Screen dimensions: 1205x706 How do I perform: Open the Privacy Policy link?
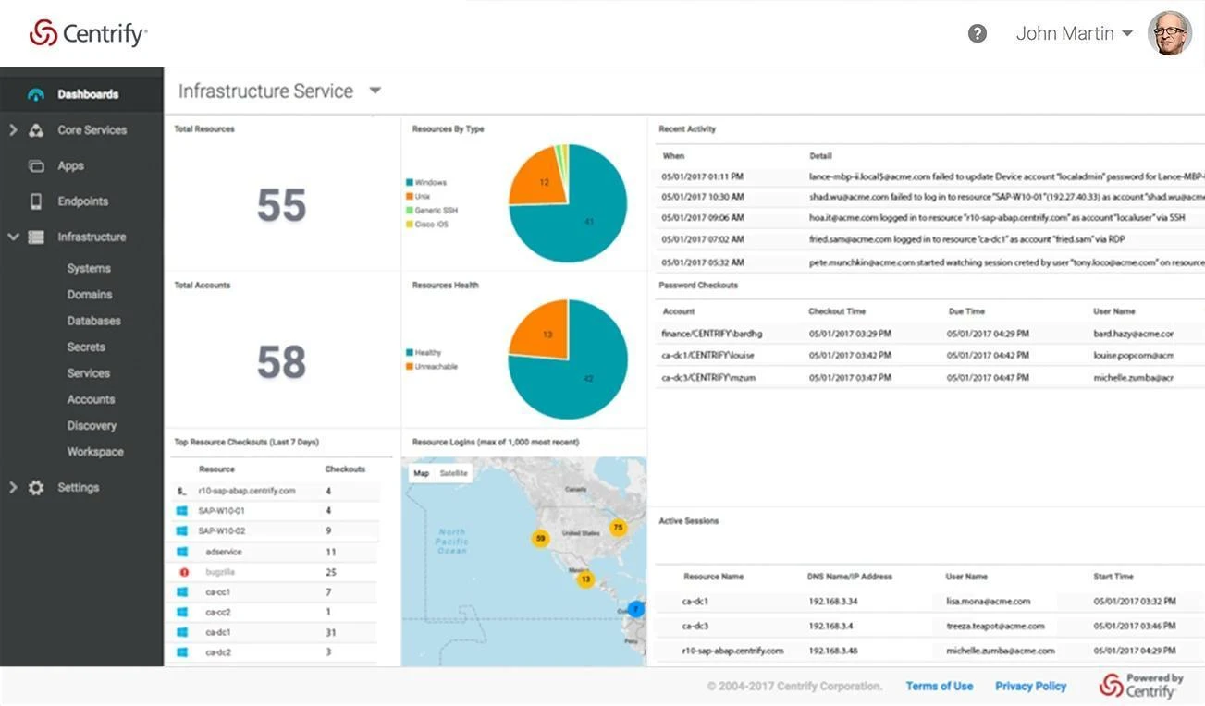[x=1031, y=687]
